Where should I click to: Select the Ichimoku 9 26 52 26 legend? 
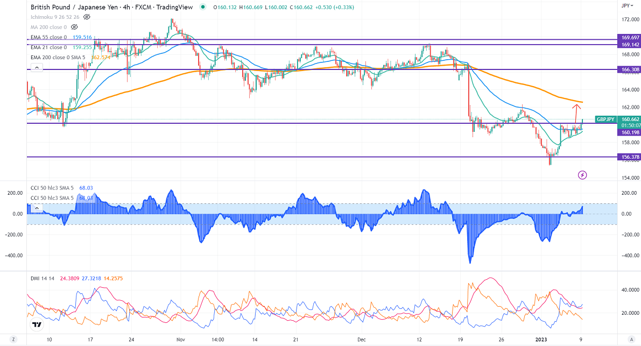point(55,17)
